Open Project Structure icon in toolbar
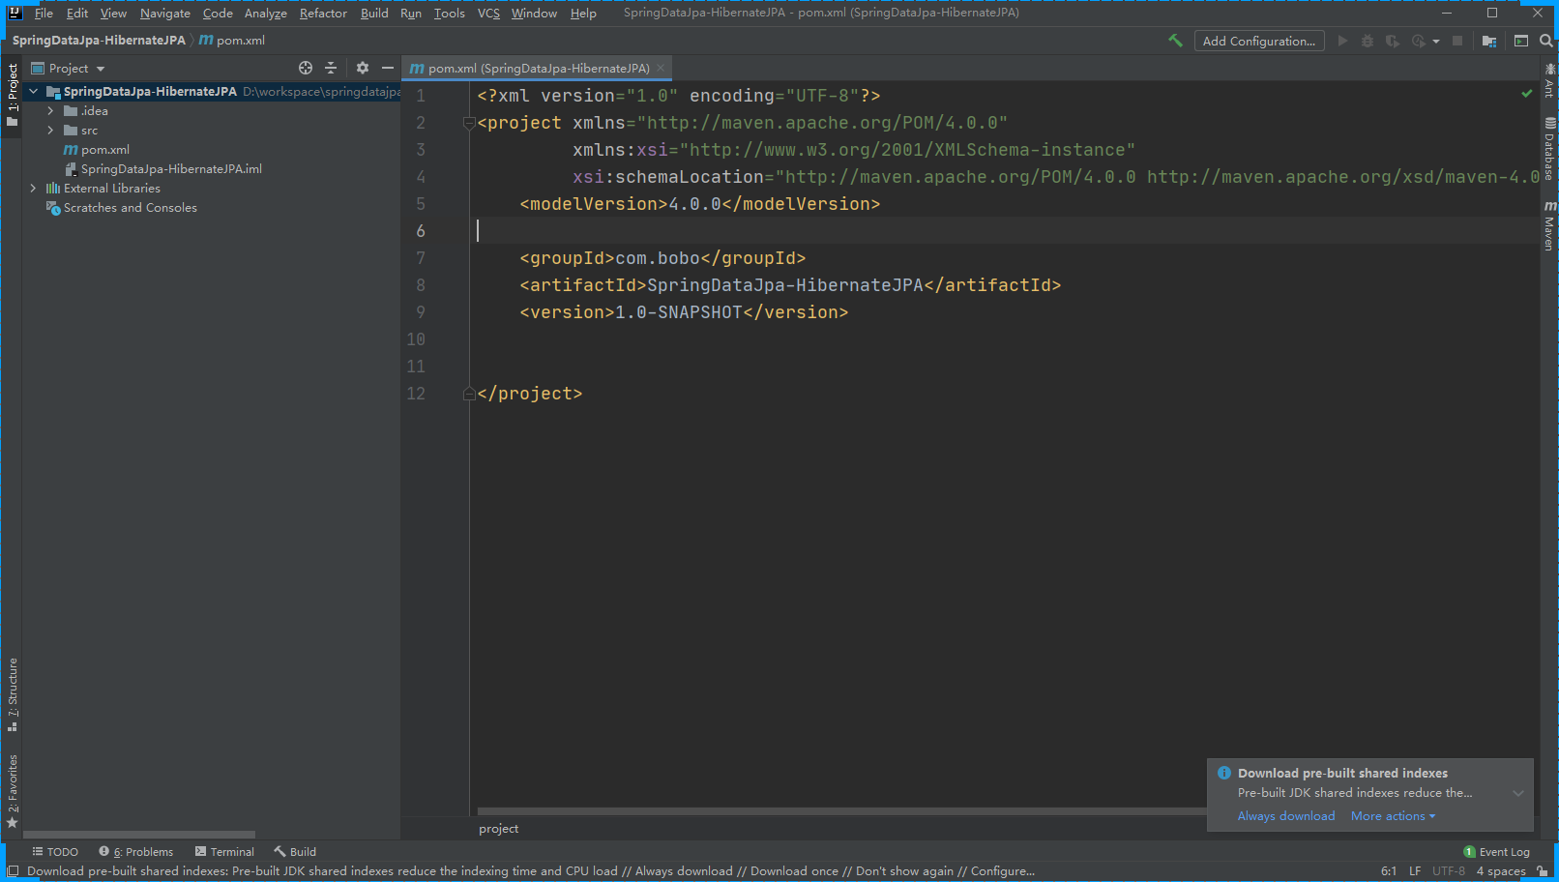1559x882 pixels. pyautogui.click(x=1489, y=41)
